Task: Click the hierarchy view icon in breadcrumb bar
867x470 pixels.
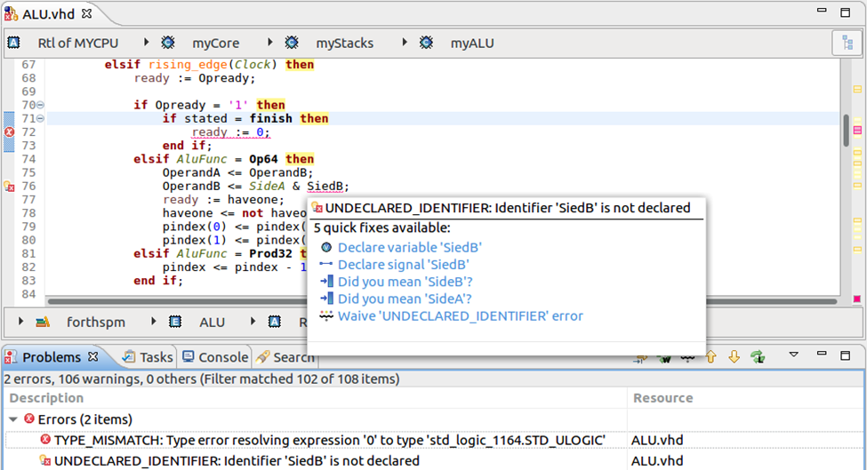Action: point(847,43)
